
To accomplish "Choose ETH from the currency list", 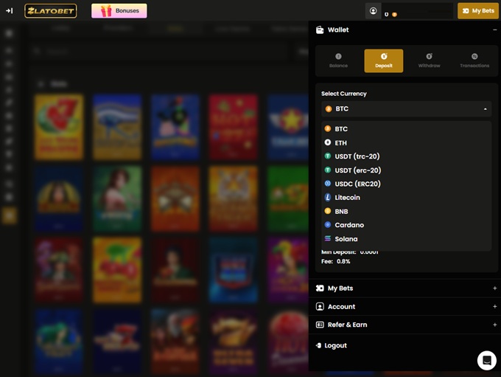I will (x=340, y=143).
